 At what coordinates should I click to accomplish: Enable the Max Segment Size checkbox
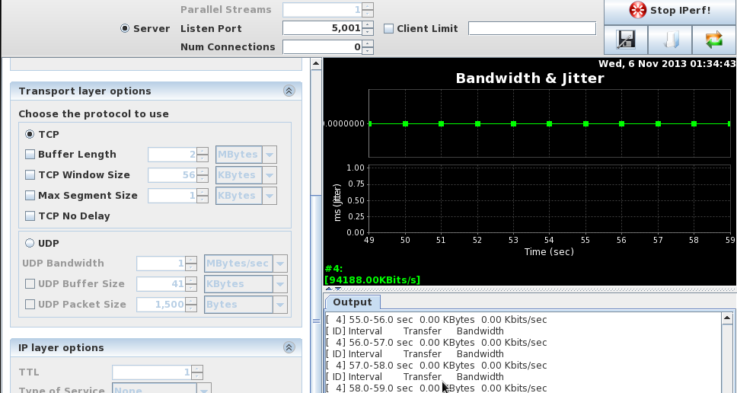(x=30, y=195)
